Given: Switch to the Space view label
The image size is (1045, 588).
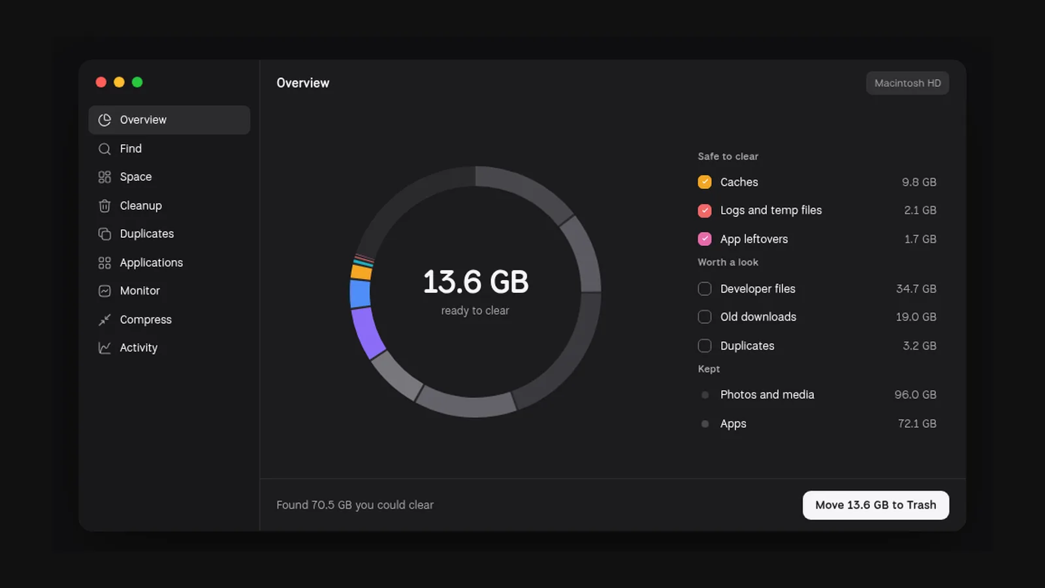Looking at the screenshot, I should [x=136, y=177].
